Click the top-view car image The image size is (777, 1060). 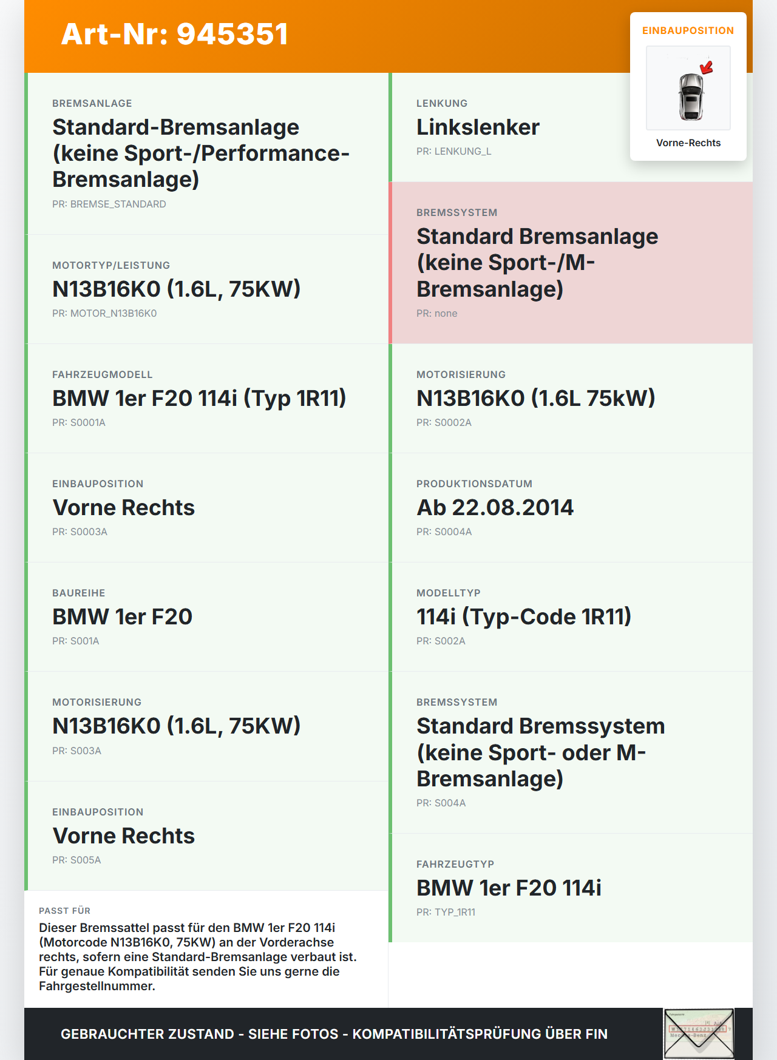pyautogui.click(x=690, y=96)
